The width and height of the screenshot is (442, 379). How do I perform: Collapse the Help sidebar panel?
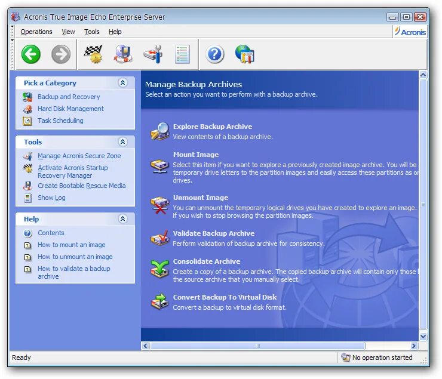click(122, 219)
